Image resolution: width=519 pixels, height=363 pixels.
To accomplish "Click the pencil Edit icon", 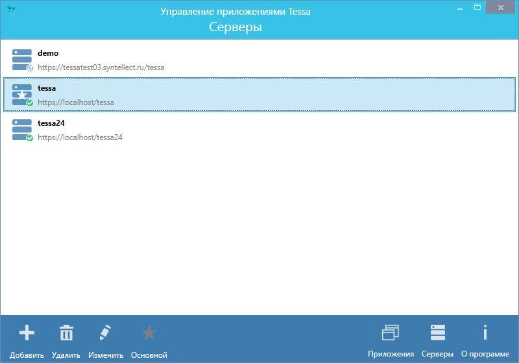I will (x=105, y=333).
